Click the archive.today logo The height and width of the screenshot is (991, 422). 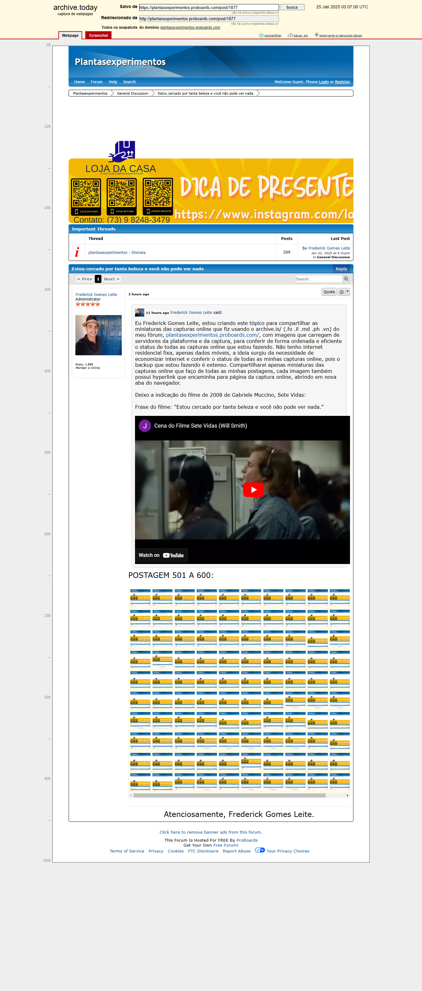tap(75, 7)
